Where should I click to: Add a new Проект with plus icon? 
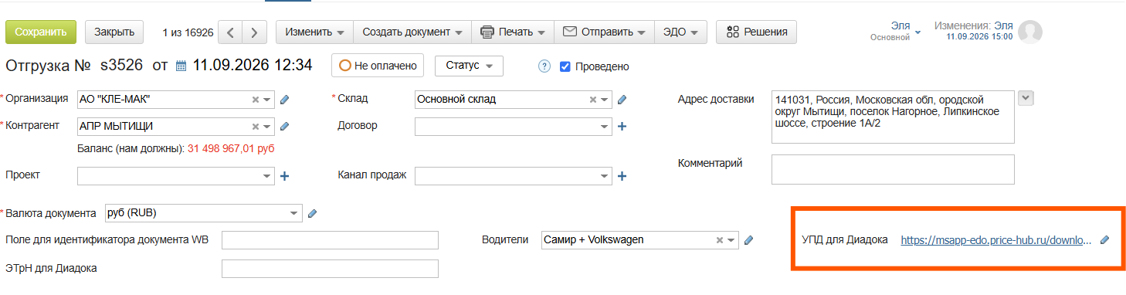(x=284, y=176)
